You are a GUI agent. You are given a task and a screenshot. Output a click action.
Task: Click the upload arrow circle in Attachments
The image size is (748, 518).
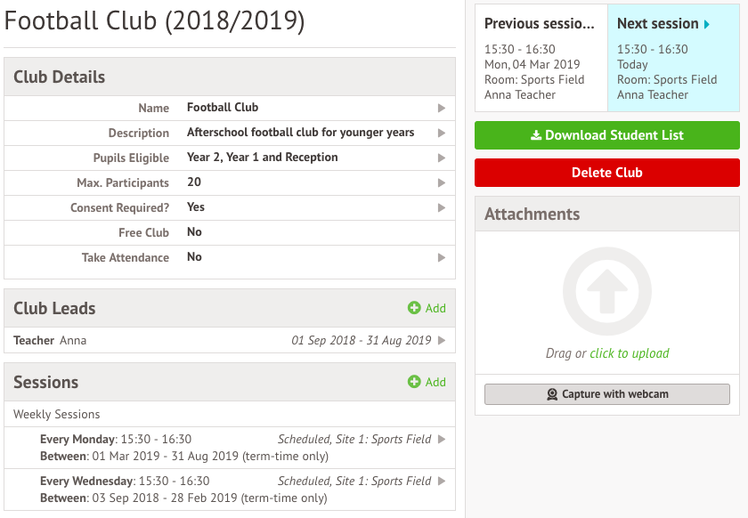(606, 291)
